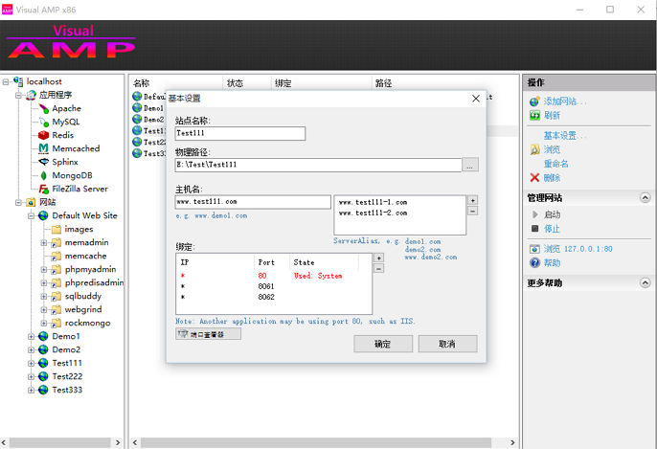The height and width of the screenshot is (449, 657).
Task: Click the blue help question icon
Action: pyautogui.click(x=534, y=262)
